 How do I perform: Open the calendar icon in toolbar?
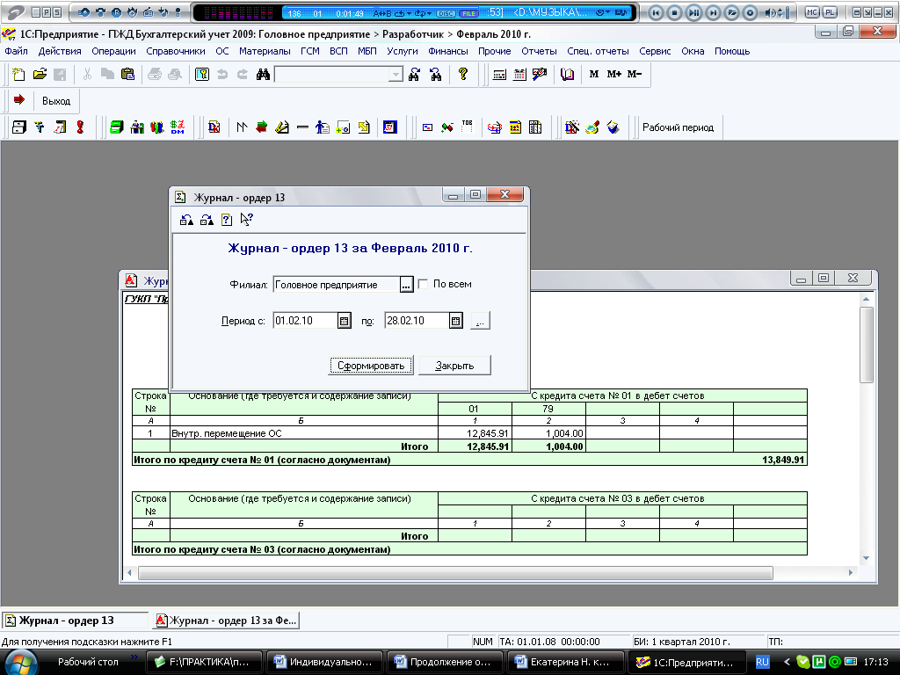pyautogui.click(x=519, y=74)
